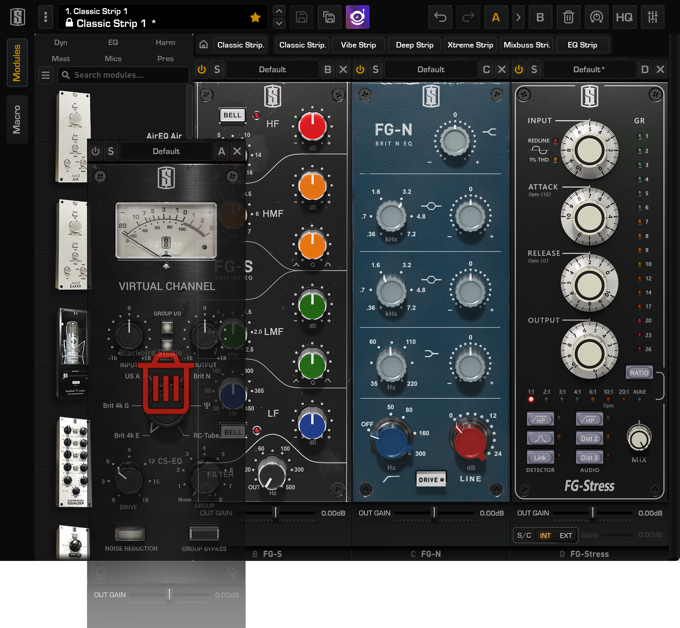Click the Save As copy icon
Screen dimensions: 680x628
point(329,17)
